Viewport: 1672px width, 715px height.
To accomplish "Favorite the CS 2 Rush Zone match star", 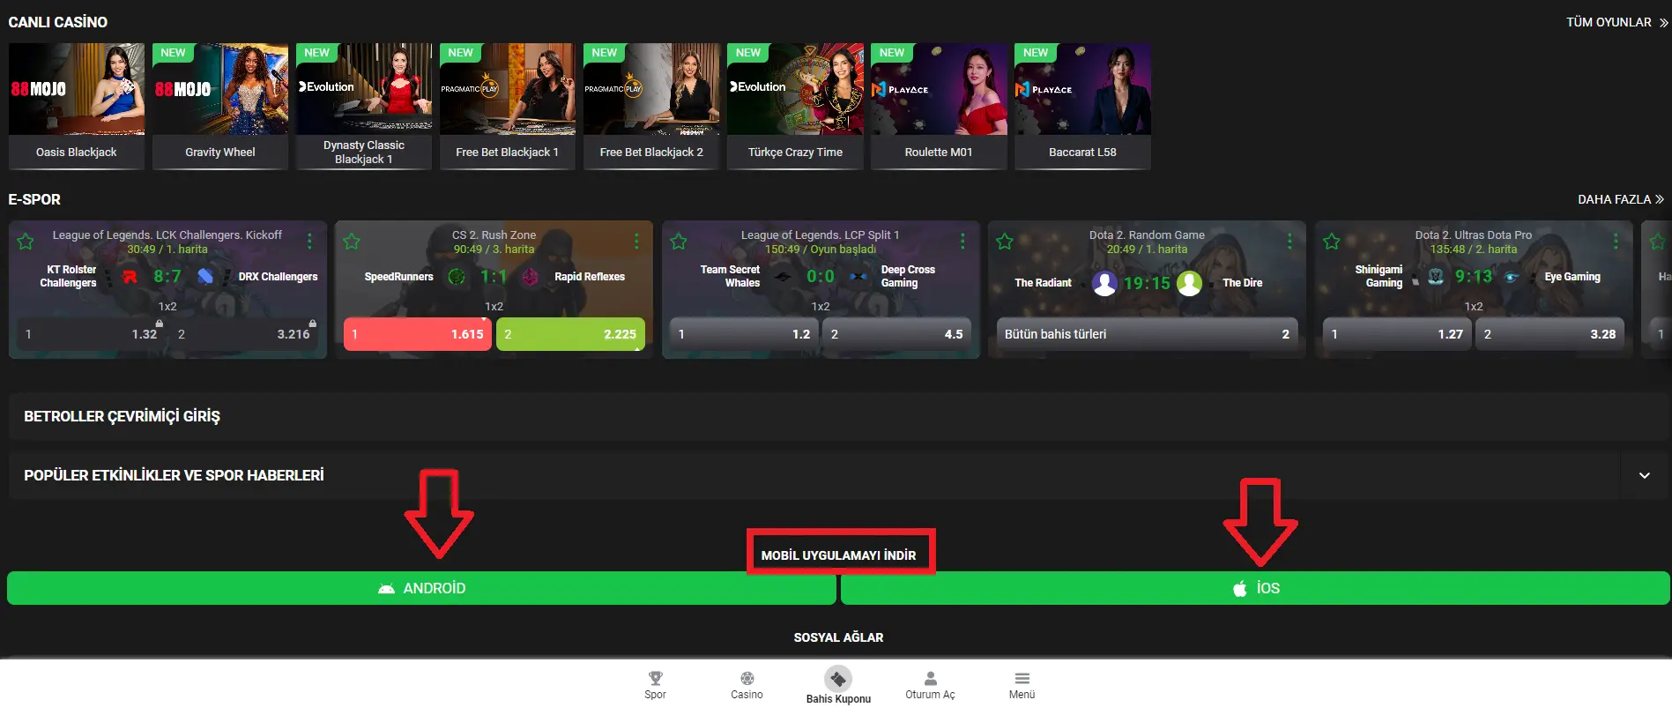I will [352, 242].
